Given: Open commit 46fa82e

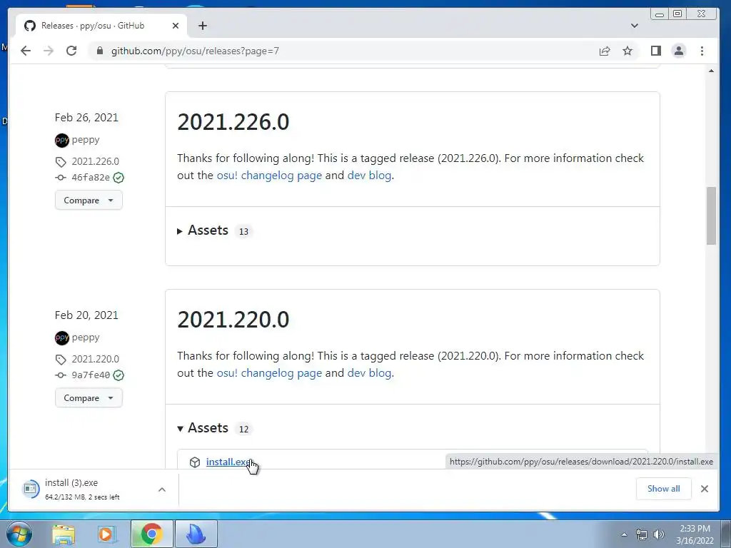Looking at the screenshot, I should pos(91,178).
